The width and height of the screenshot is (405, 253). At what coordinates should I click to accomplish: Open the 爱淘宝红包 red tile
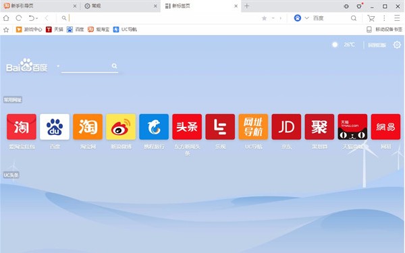coord(22,127)
